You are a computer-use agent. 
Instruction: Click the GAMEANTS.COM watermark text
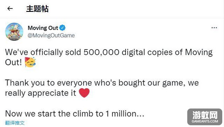[x=205, y=121]
